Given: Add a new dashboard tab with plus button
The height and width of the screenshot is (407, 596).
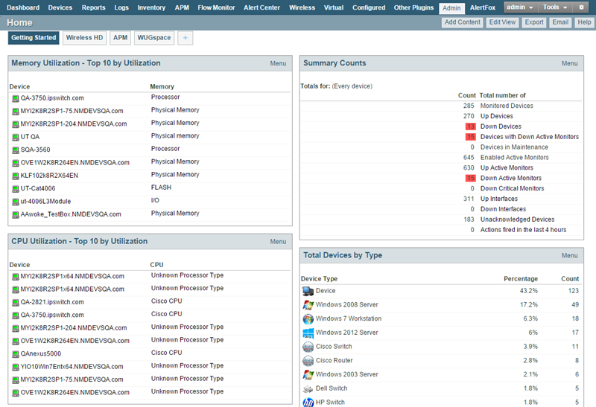Looking at the screenshot, I should coord(185,38).
